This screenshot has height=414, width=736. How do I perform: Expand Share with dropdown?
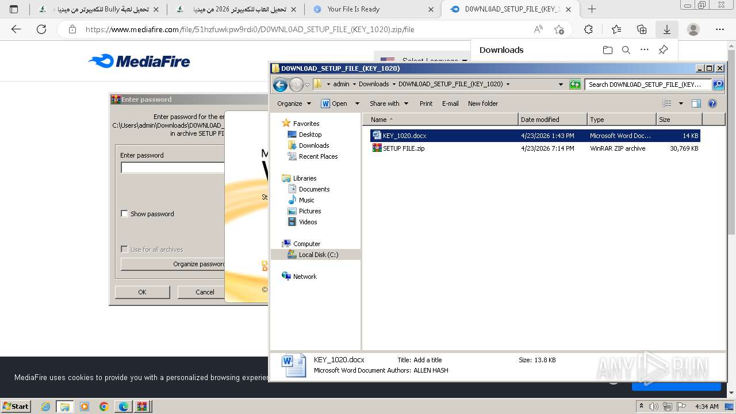389,103
